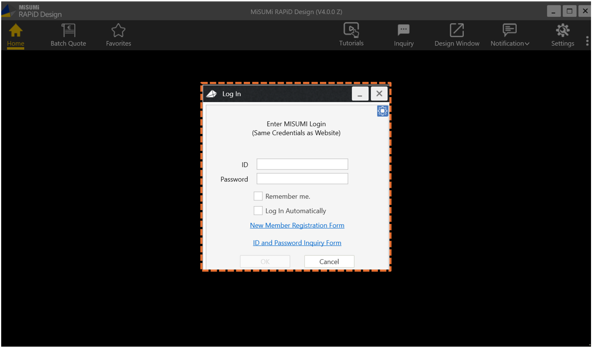
Task: Open ID and Password Inquiry Form link
Action: coord(297,243)
